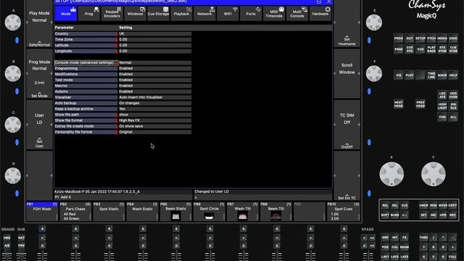Open the Ports settings tab
Image resolution: width=464 pixels, height=261 pixels.
pyautogui.click(x=250, y=13)
